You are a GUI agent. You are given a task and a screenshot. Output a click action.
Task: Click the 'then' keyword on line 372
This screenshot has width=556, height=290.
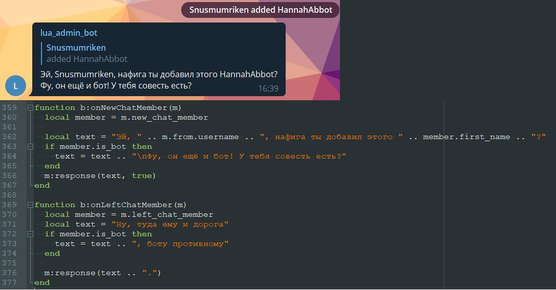click(x=142, y=234)
